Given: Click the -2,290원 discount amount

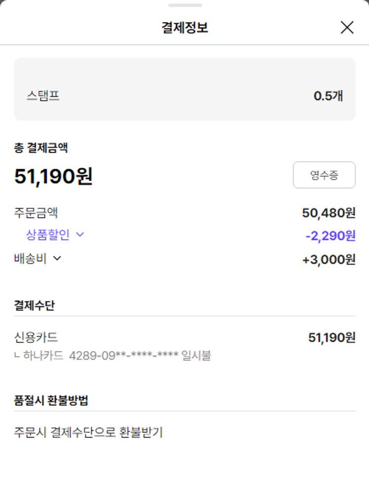Looking at the screenshot, I should coord(330,236).
